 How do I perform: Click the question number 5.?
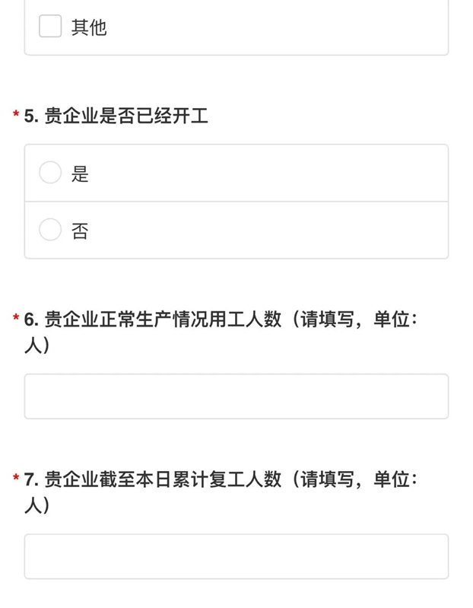[x=31, y=116]
